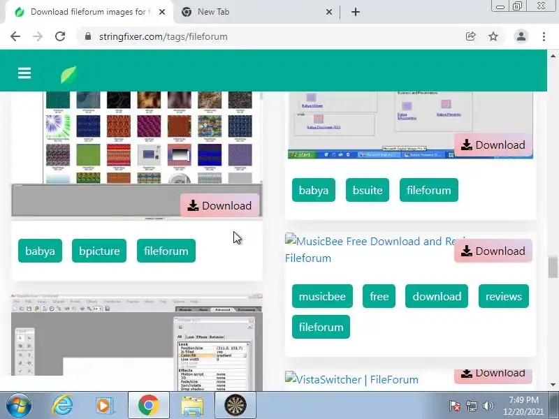
Task: Share this page via share icon
Action: click(470, 36)
